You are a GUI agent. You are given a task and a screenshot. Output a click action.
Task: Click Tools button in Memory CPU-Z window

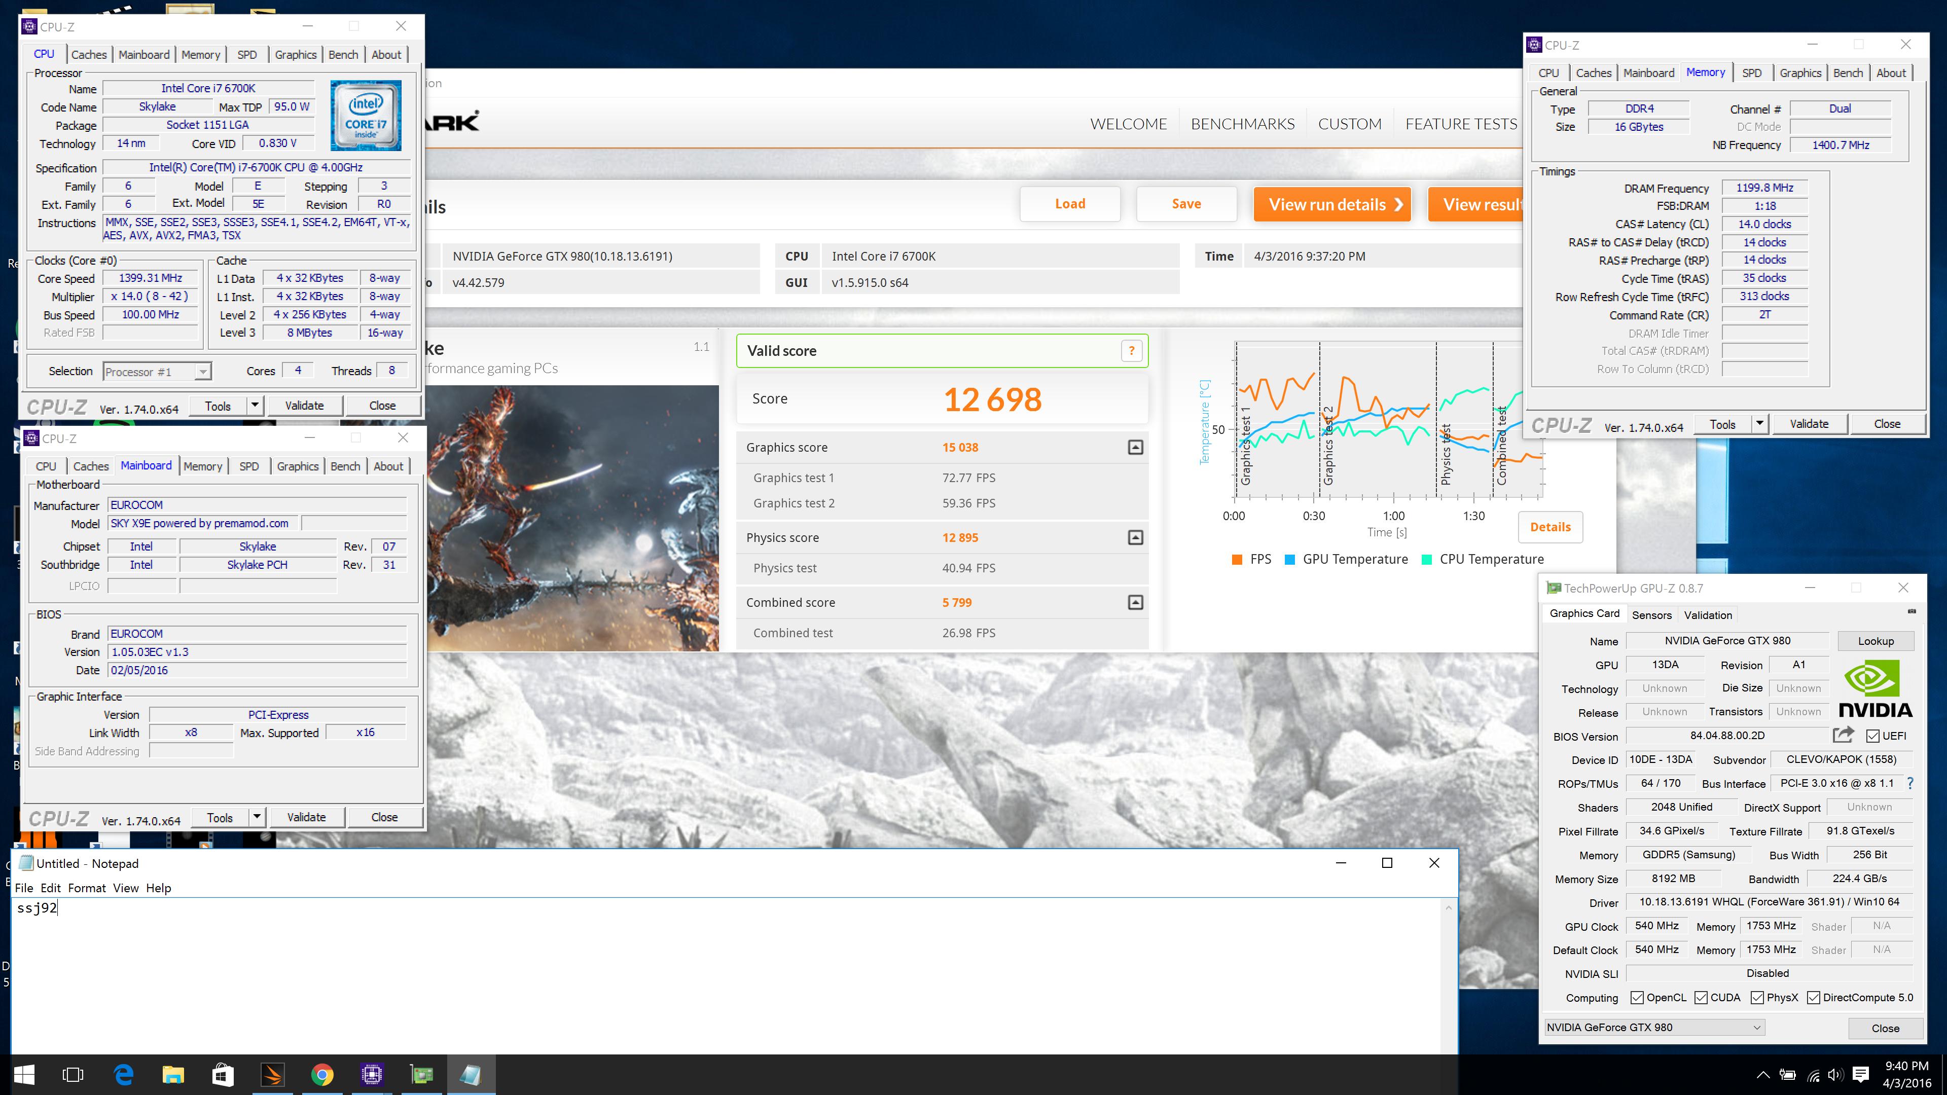pyautogui.click(x=1722, y=424)
